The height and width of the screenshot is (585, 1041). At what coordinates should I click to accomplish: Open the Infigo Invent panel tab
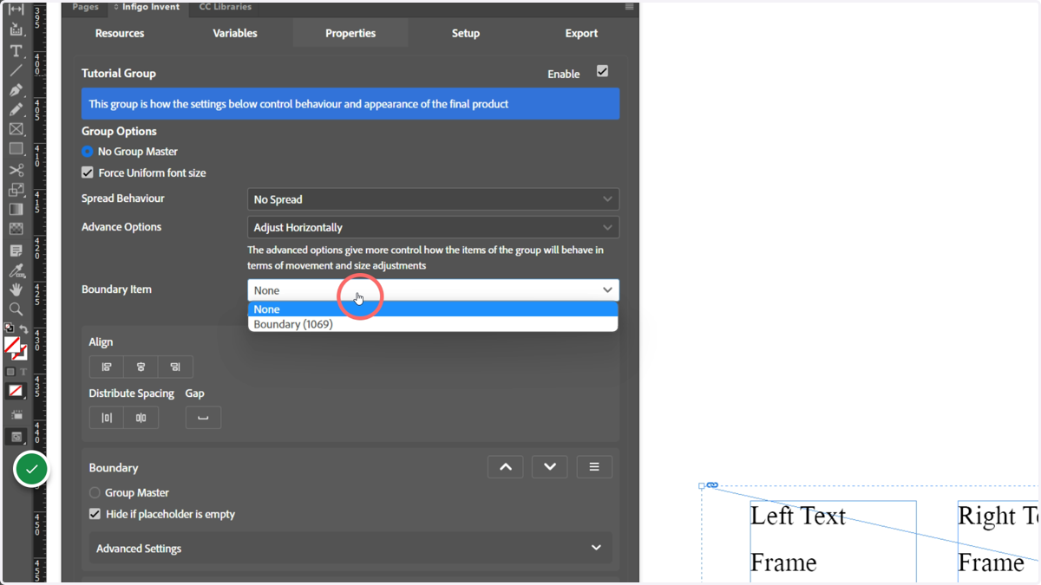pos(147,7)
